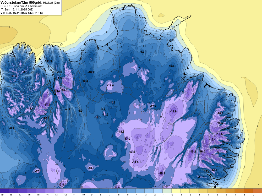Click the -11.0 temperature value
Screen dimensions: 262x196
tap(49, 61)
